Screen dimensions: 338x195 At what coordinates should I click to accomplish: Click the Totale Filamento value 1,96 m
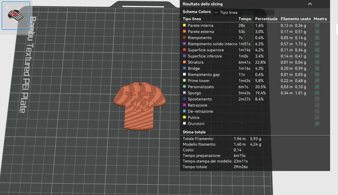pos(240,139)
